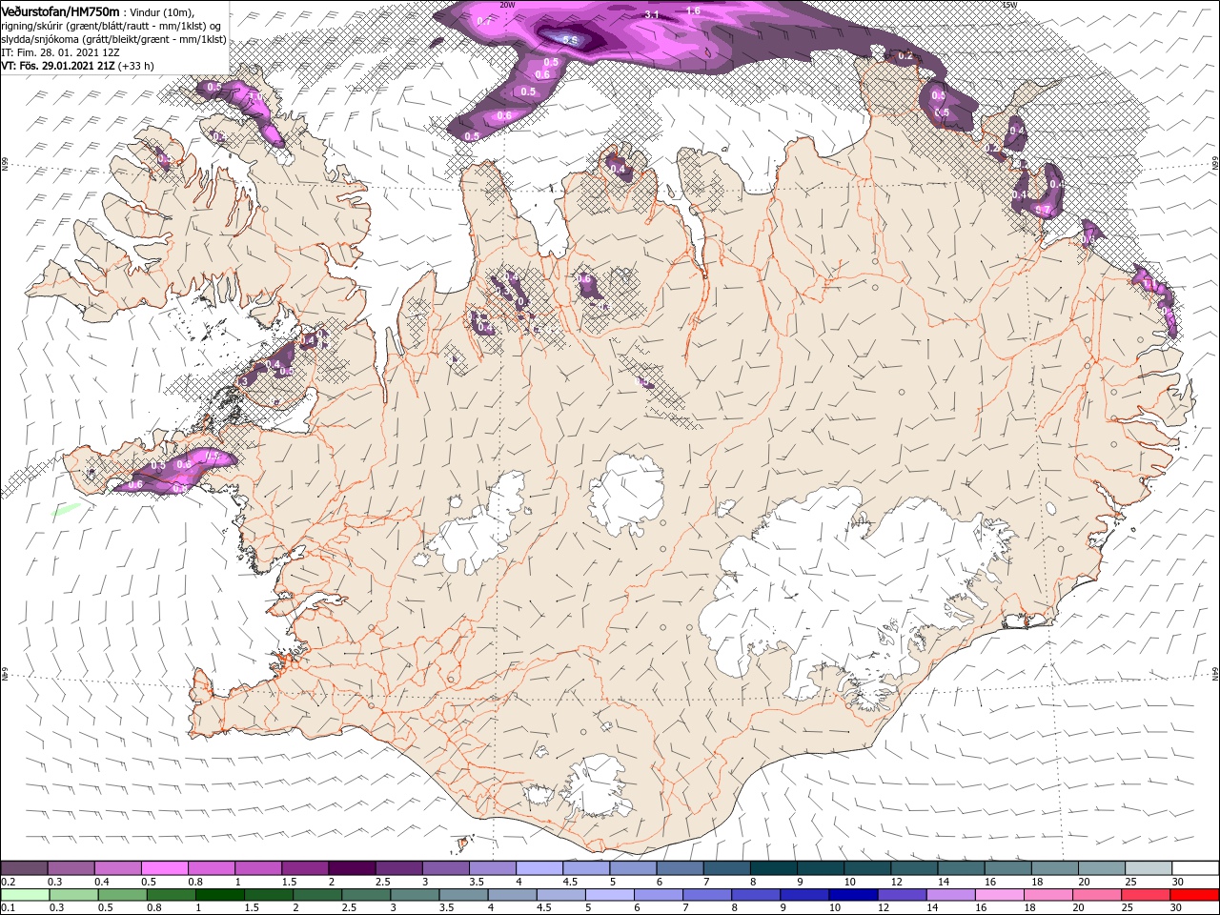Click the darkest purple 2 mm snow legend swatch
The height and width of the screenshot is (915, 1220).
tap(352, 868)
